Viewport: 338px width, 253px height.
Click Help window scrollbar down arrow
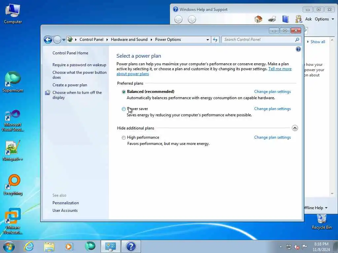pyautogui.click(x=332, y=194)
